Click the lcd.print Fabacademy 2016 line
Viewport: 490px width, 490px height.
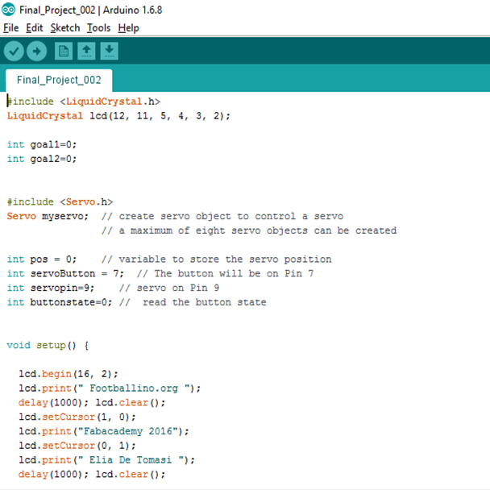tap(104, 431)
